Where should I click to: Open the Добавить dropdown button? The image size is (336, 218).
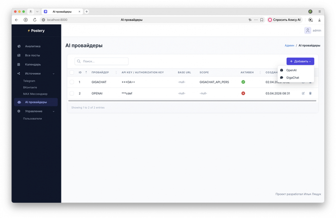coord(300,61)
